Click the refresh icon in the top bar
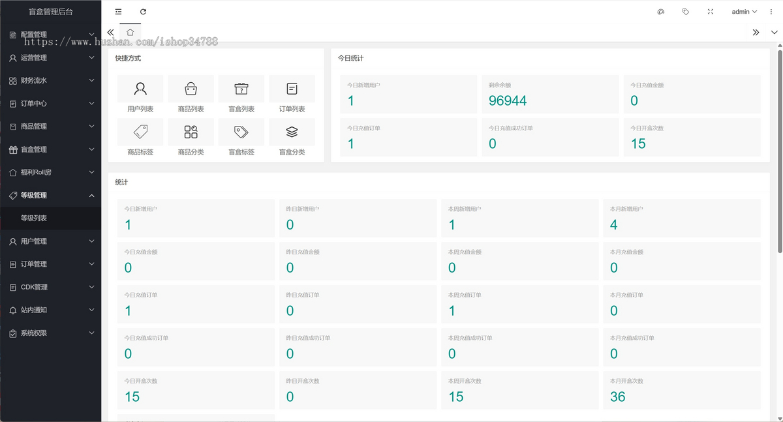 [x=144, y=12]
